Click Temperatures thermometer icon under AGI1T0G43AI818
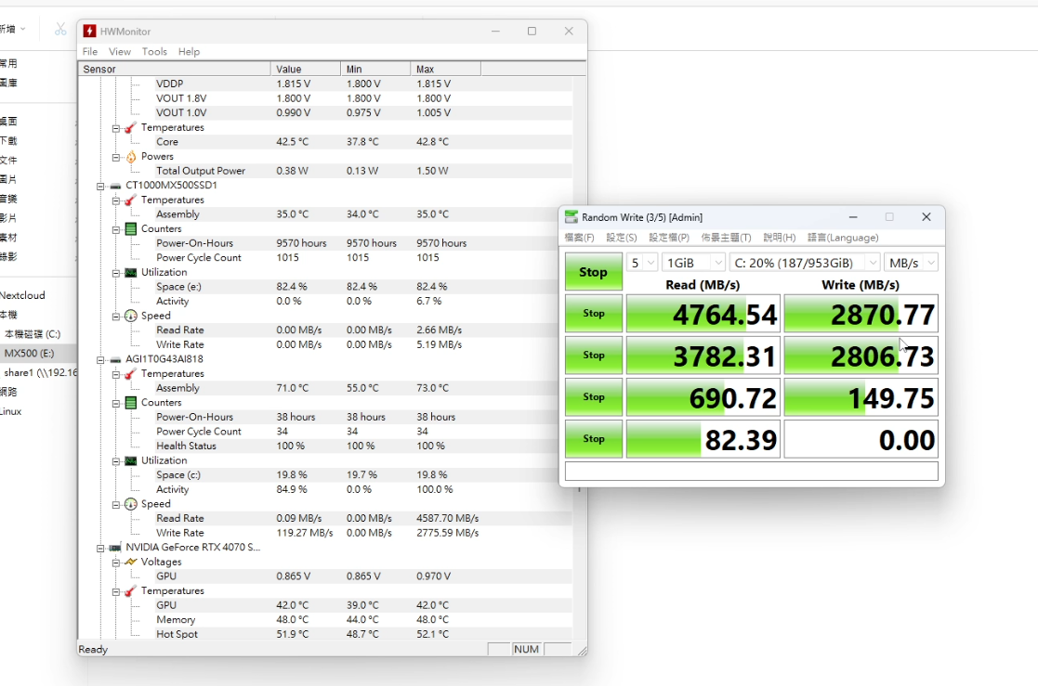The height and width of the screenshot is (686, 1038). (130, 374)
